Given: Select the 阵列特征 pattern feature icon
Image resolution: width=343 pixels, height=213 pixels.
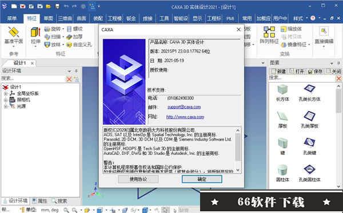Looking at the screenshot, I should pyautogui.click(x=269, y=32).
